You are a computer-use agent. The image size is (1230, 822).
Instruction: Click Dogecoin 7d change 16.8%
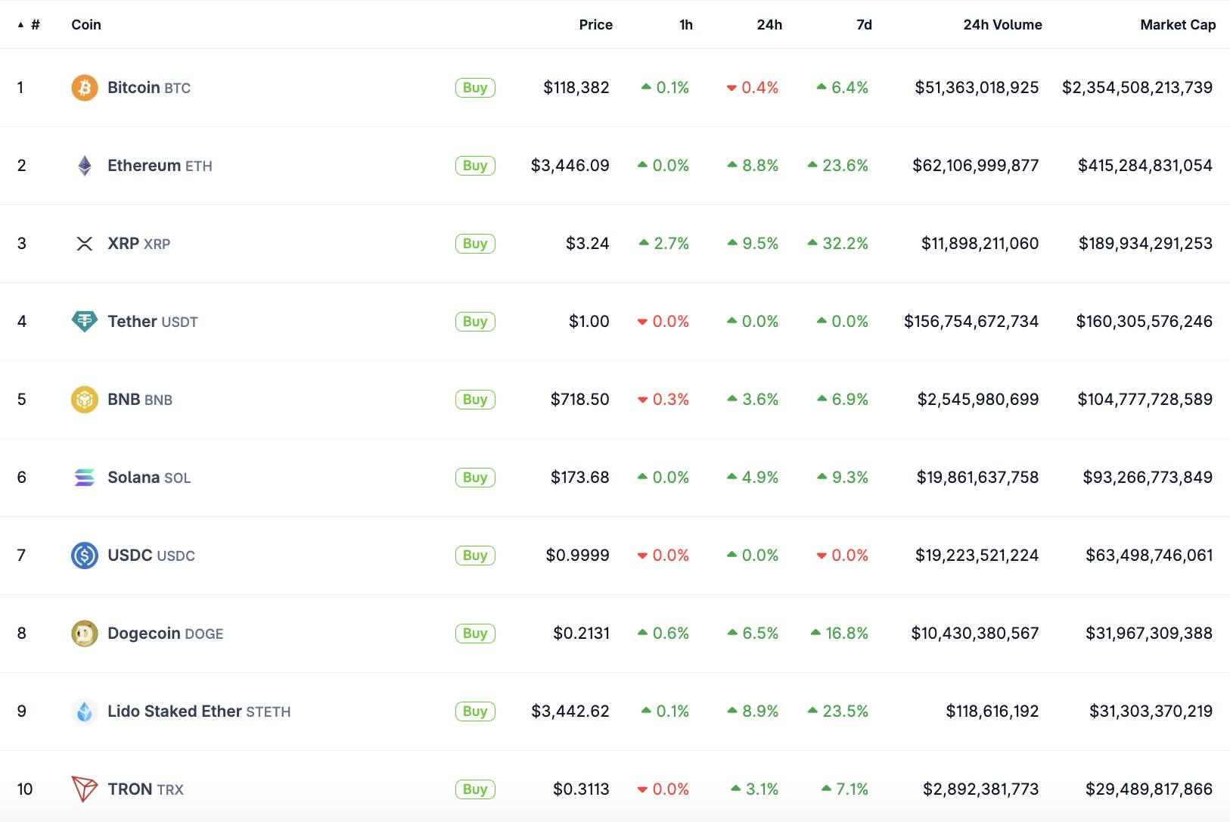click(840, 634)
